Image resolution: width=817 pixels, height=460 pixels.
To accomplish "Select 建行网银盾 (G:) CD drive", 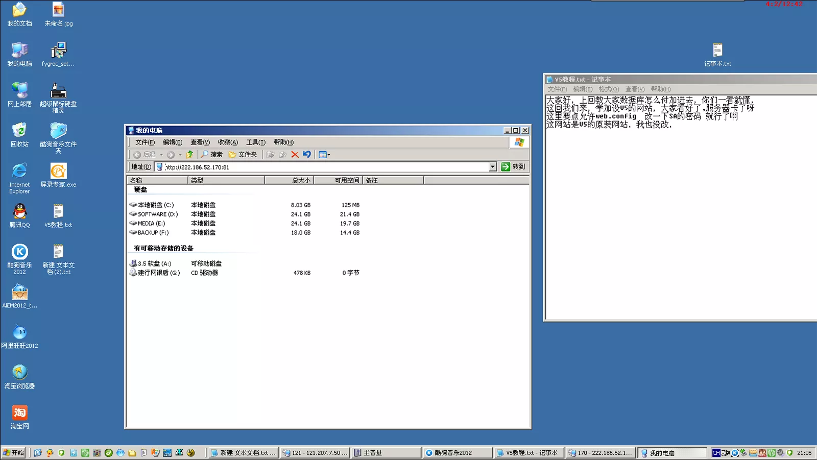I will coord(158,273).
